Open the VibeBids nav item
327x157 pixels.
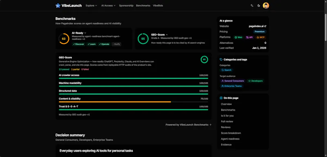tap(158, 6)
